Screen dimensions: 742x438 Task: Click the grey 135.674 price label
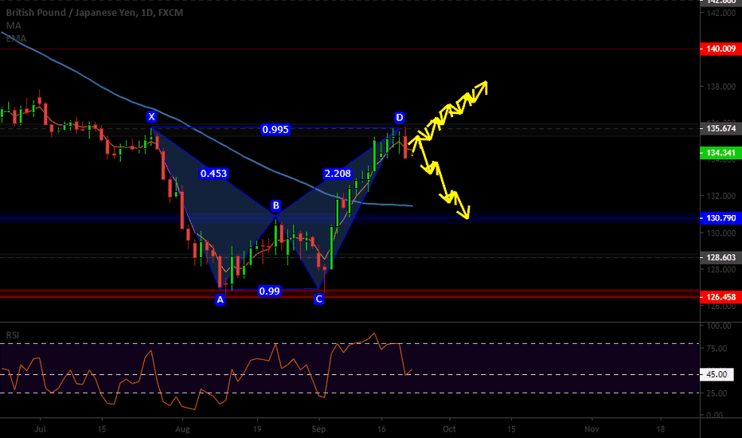pos(721,128)
